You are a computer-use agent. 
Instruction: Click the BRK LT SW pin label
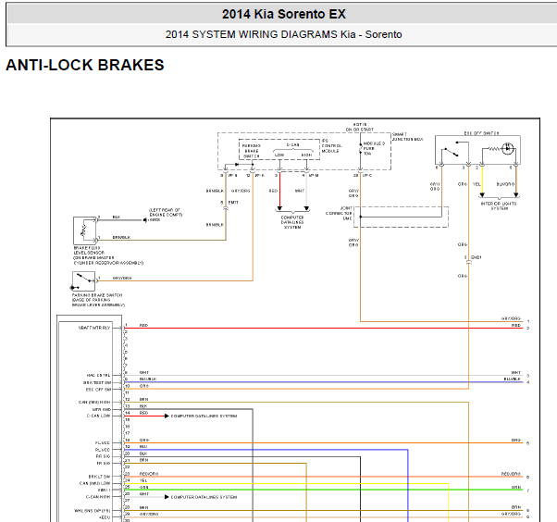[100, 477]
